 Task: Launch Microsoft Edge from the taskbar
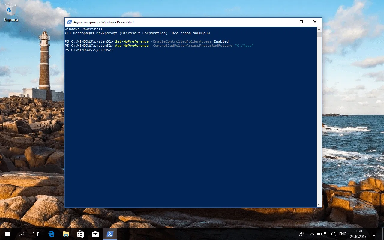click(x=51, y=234)
